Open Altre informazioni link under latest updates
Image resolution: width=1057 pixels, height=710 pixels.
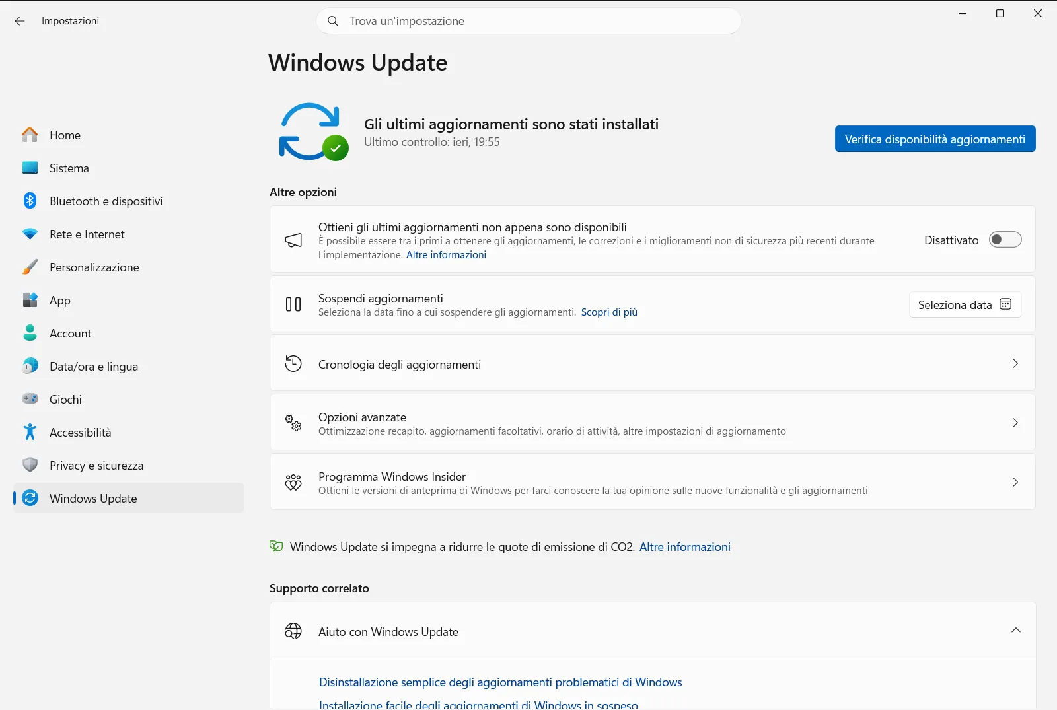446,255
